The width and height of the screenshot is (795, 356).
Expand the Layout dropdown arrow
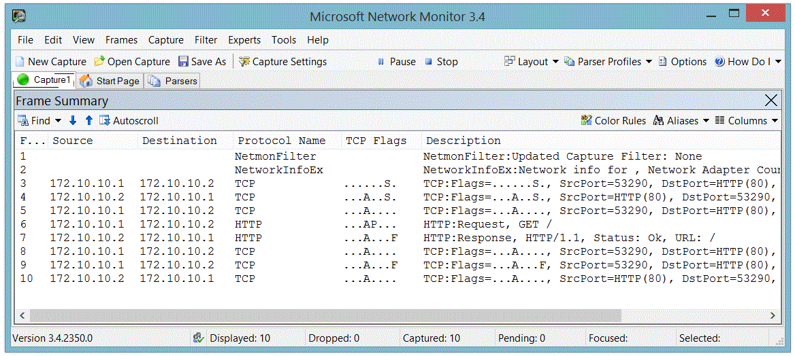coord(555,62)
